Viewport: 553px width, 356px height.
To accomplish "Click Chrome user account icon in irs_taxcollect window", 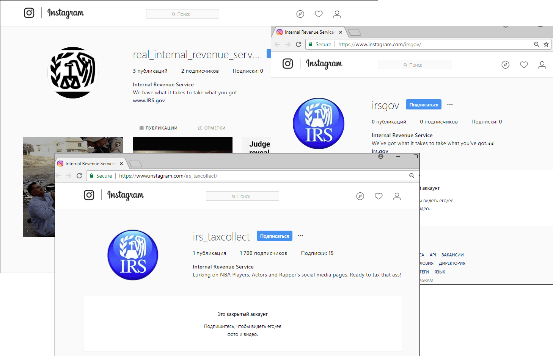I will tap(381, 156).
